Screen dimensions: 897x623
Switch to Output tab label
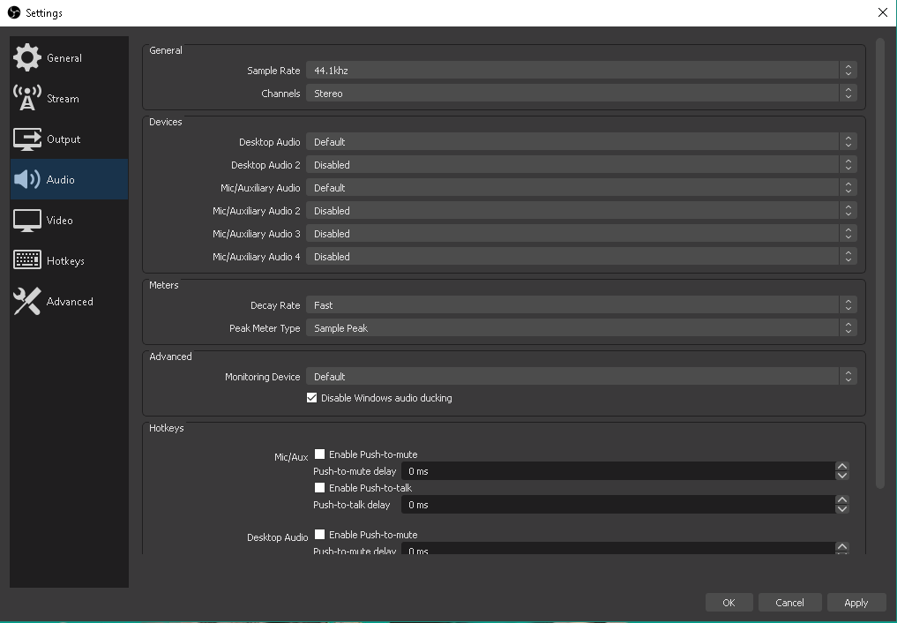[64, 139]
